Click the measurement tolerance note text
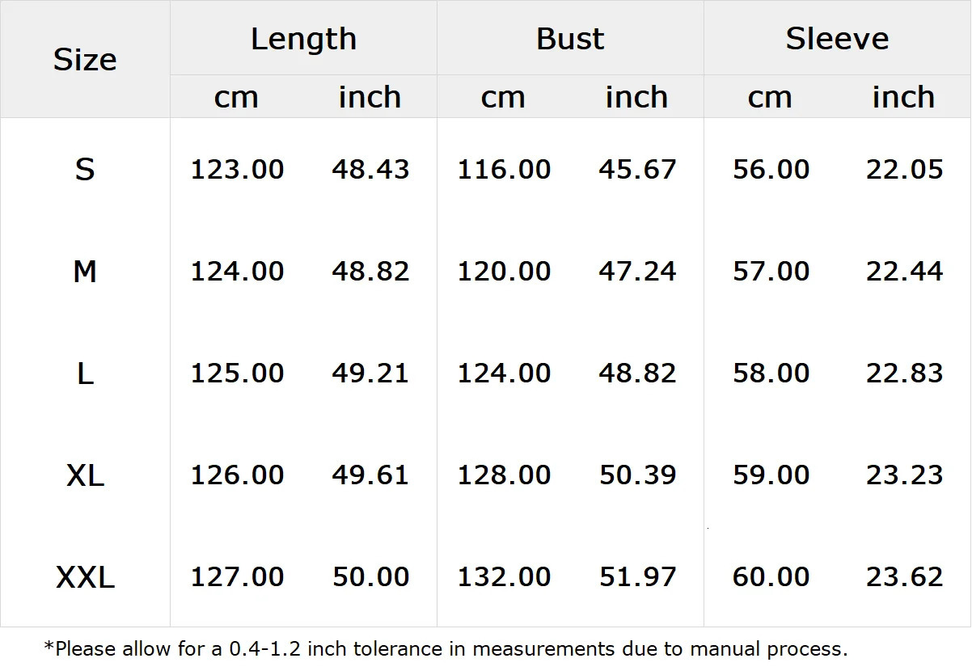 446,648
